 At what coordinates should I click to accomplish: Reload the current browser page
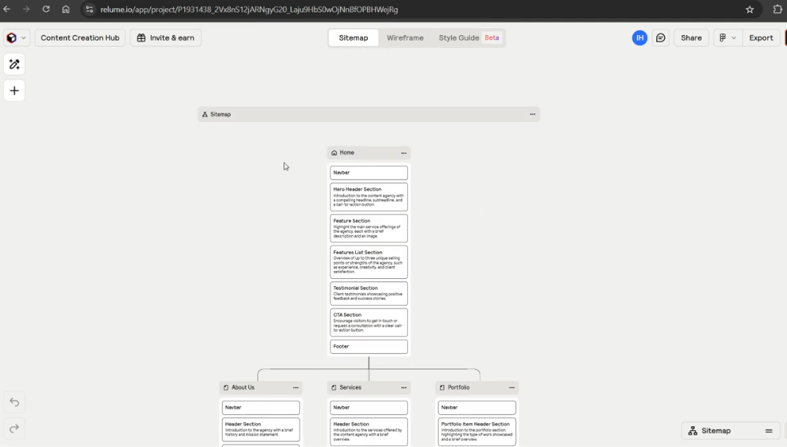(45, 10)
